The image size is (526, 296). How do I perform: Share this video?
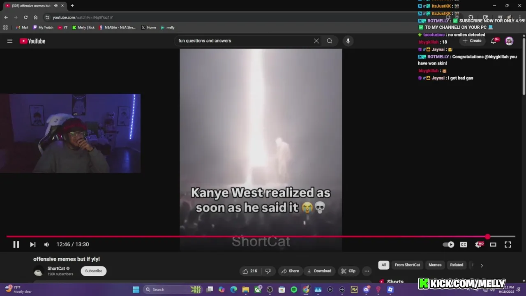[x=290, y=271]
